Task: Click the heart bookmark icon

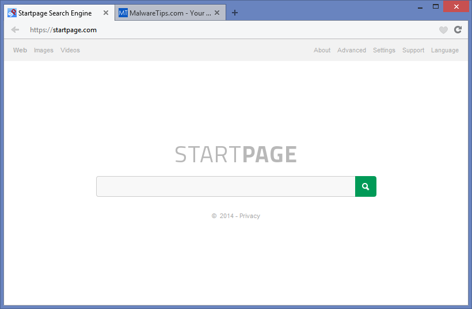Action: pyautogui.click(x=443, y=30)
